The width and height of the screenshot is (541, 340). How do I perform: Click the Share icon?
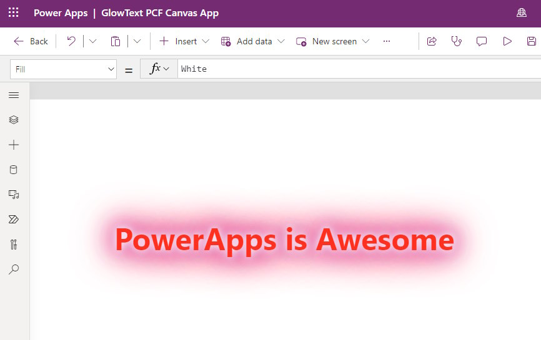[x=432, y=41]
